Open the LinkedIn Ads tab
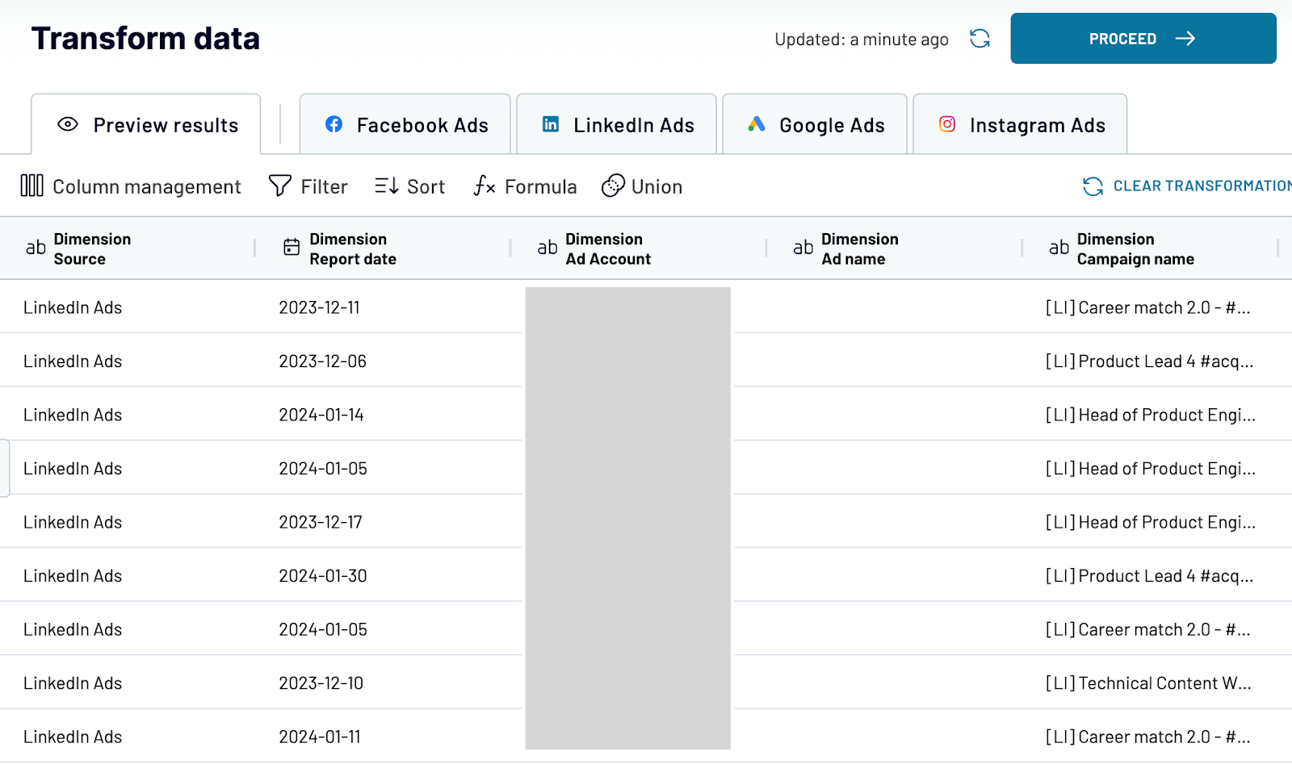Screen dimensions: 1292x764 click(617, 124)
